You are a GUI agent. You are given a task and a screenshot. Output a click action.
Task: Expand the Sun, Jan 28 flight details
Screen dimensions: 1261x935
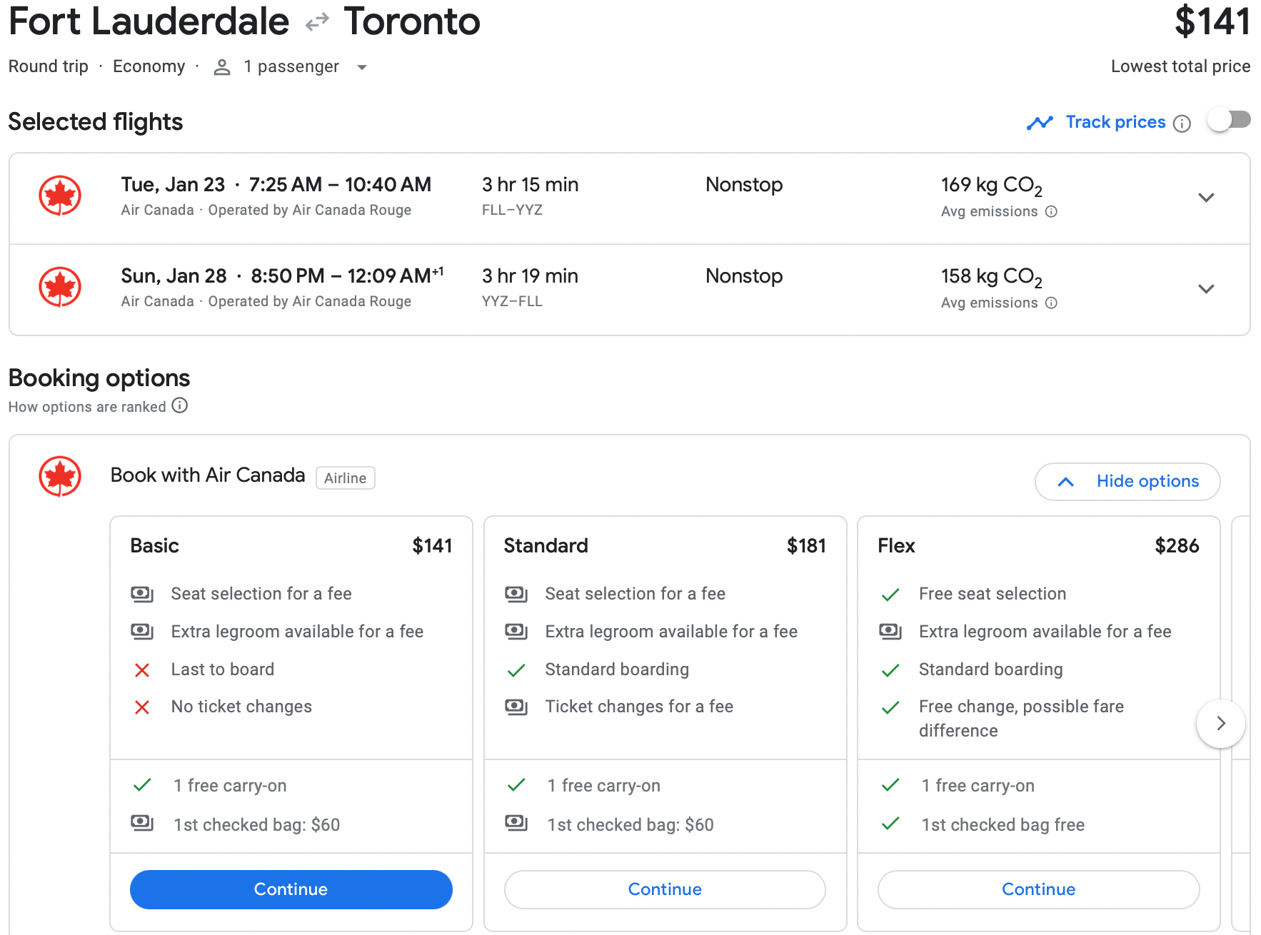coord(1206,289)
